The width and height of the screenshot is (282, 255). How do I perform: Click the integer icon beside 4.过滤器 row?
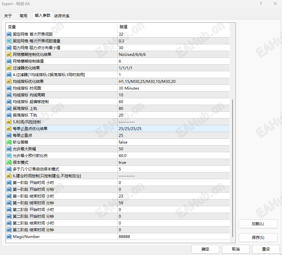[x=9, y=75]
